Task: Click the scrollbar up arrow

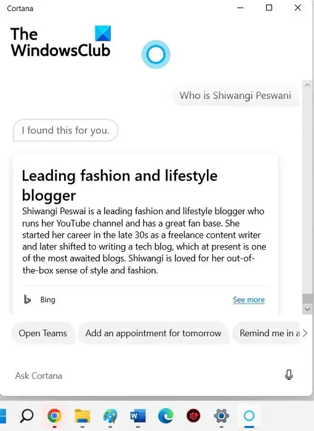Action: (307, 85)
